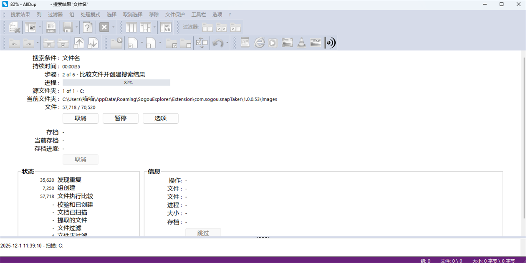526x263 pixels.
Task: Click the audio speaker icon in toolbar
Action: tap(330, 43)
